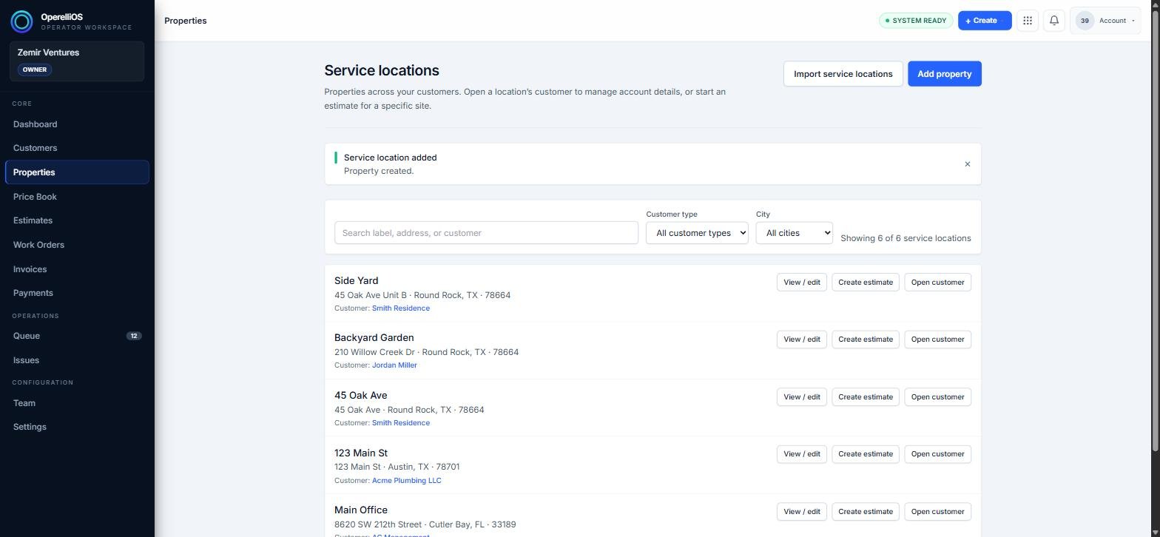Click the Create button in top bar
Viewport: 1160px width, 537px height.
click(985, 21)
